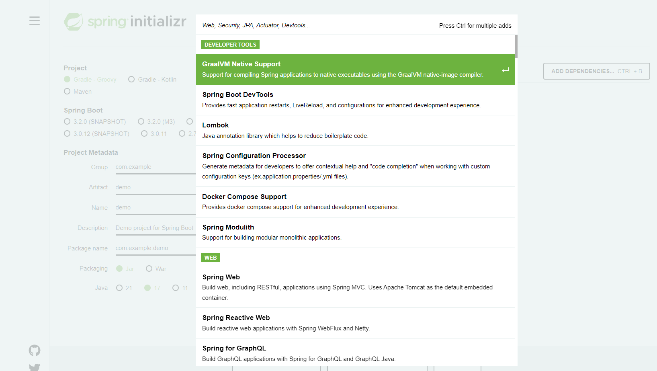Click the enter-arrow icon on GraalVM row
The image size is (657, 371).
pyautogui.click(x=506, y=70)
